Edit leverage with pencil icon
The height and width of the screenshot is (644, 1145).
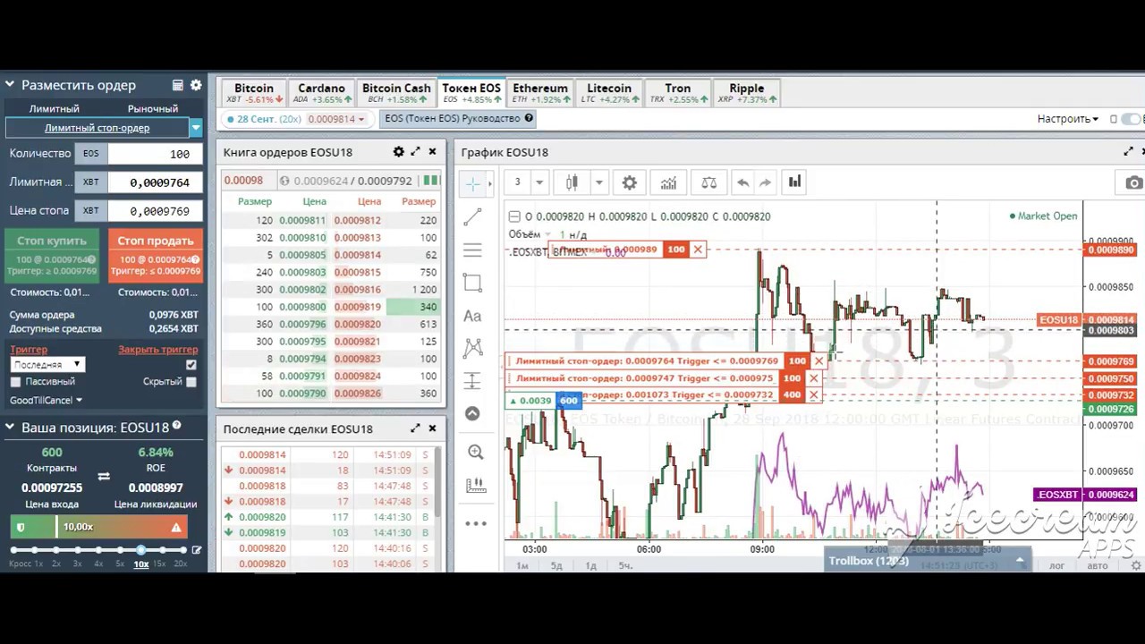pyautogui.click(x=197, y=550)
